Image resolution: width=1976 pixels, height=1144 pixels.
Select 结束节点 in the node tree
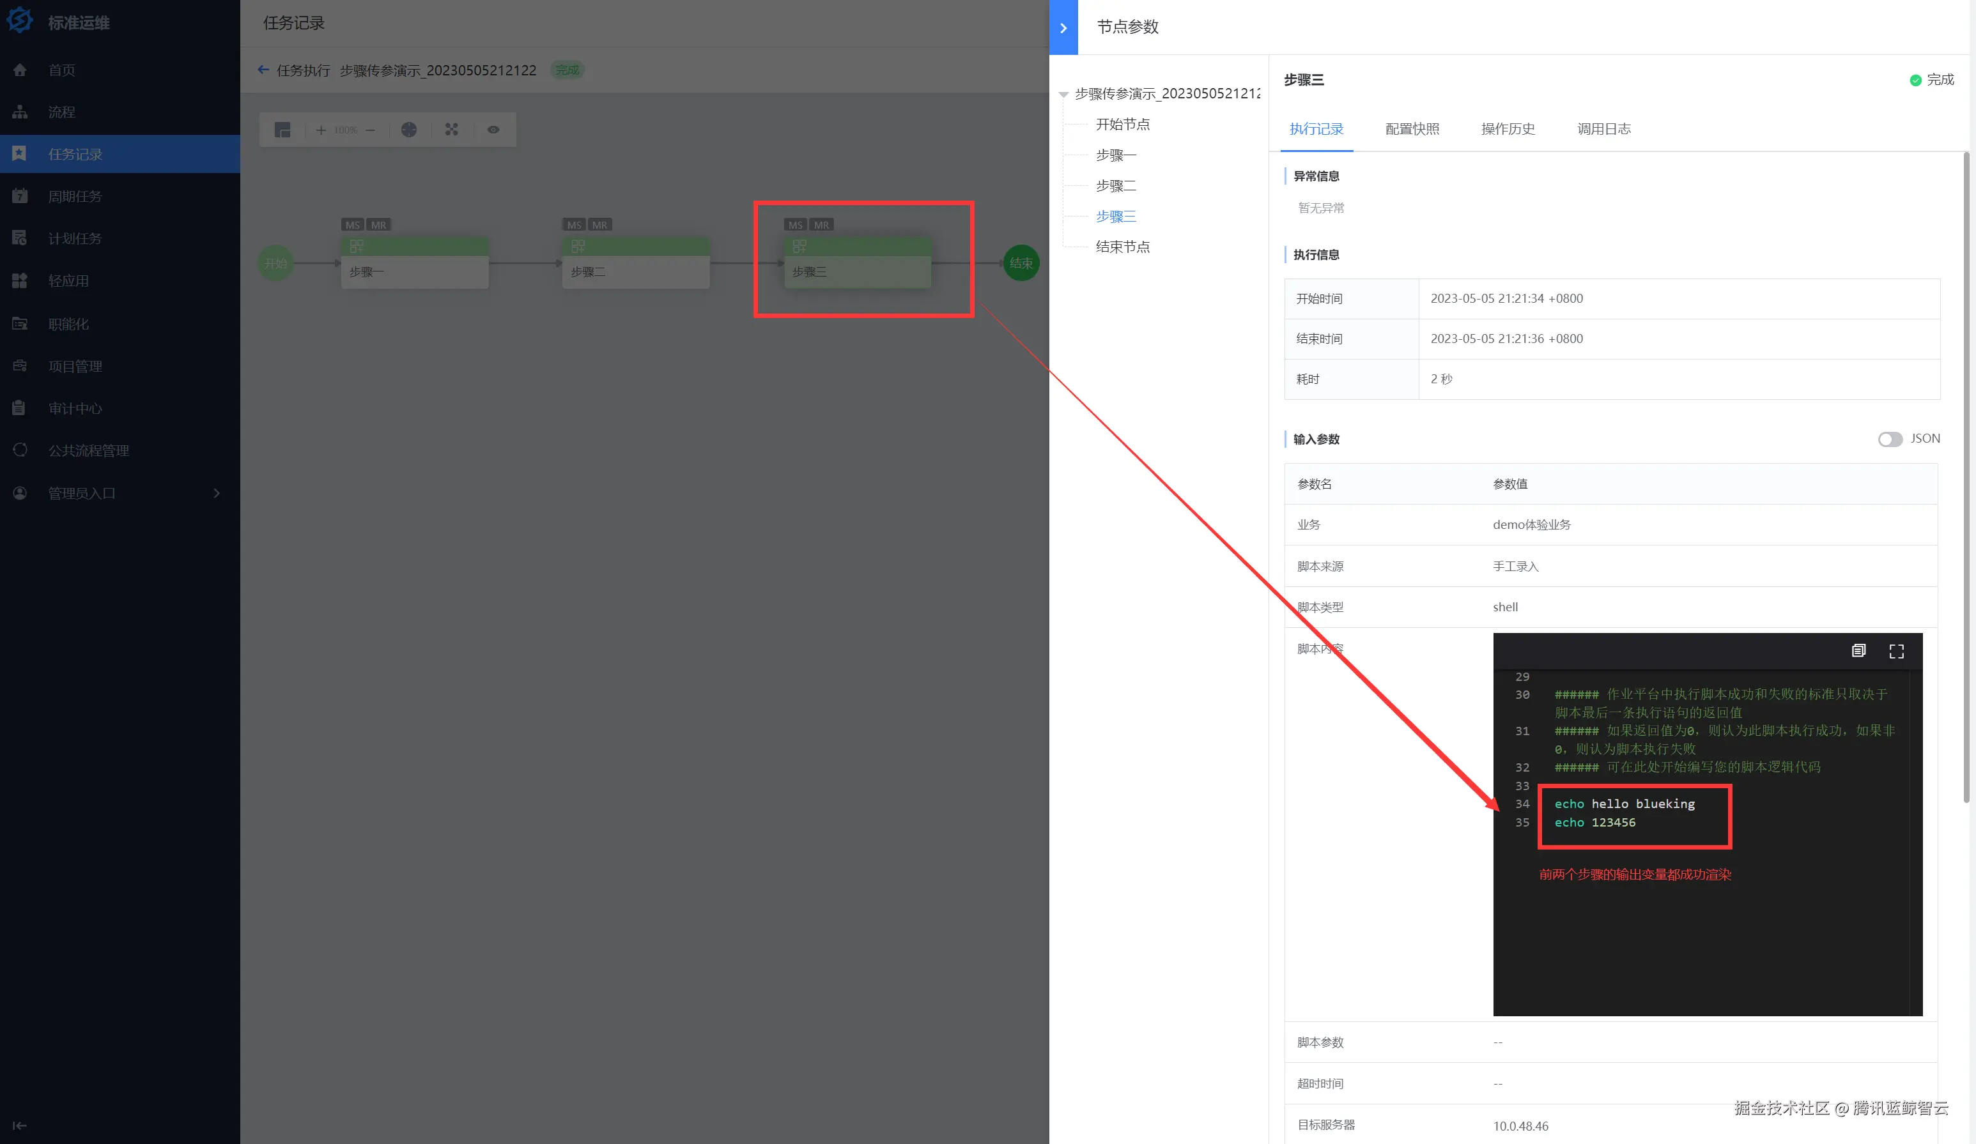pyautogui.click(x=1122, y=247)
